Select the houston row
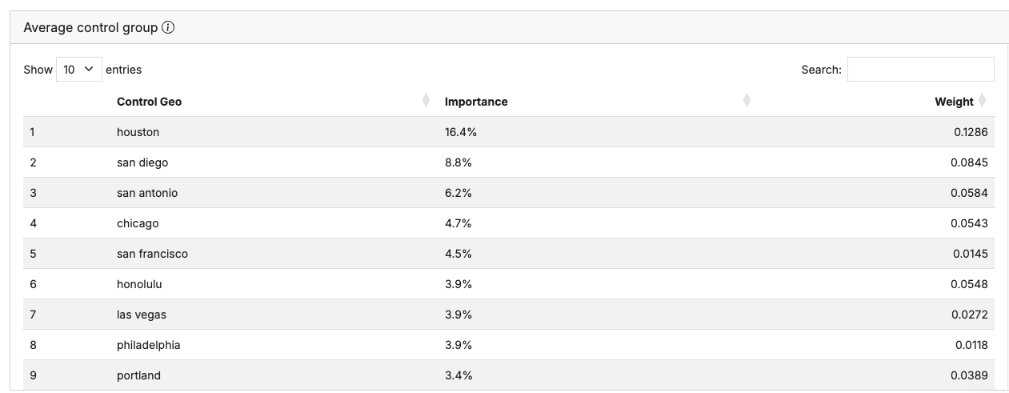Screen dimensions: 1009x393 [x=509, y=132]
